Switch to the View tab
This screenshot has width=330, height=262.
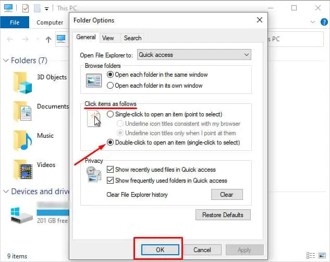108,38
